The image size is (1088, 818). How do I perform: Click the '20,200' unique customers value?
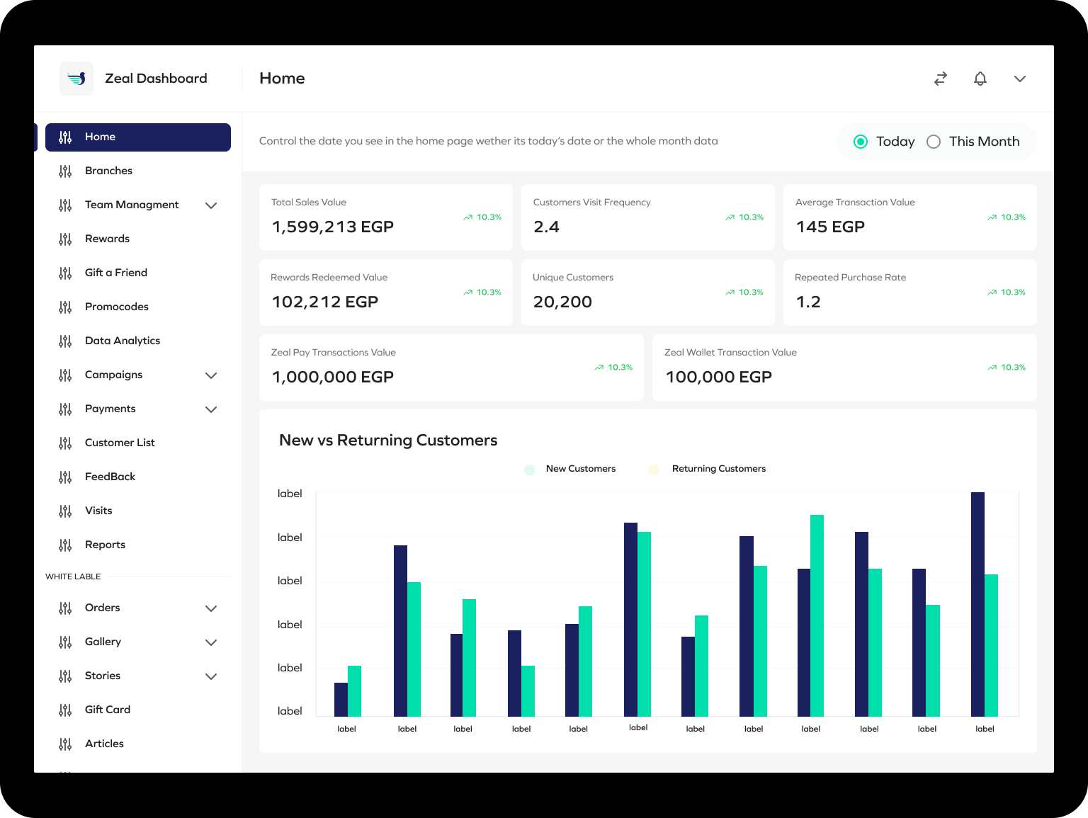[562, 302]
